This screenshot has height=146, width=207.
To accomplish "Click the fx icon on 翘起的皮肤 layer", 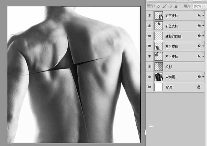I will pyautogui.click(x=199, y=36).
